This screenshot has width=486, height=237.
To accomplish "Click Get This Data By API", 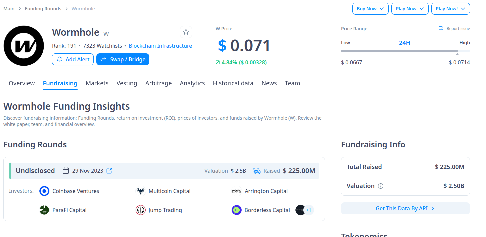I will 405,208.
